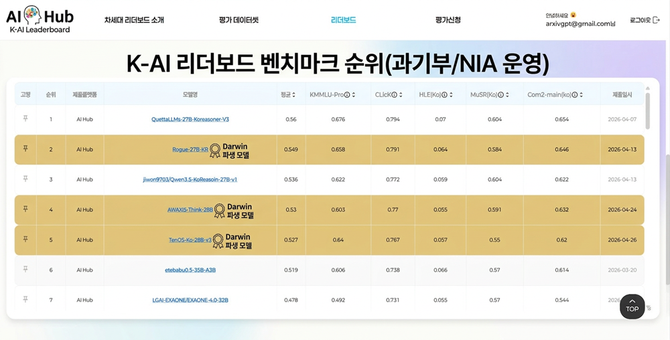
Task: Click average score 0.478 in EXAONE row
Action: pyautogui.click(x=291, y=301)
